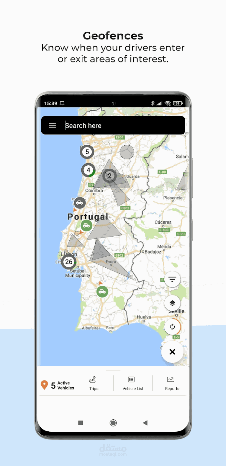Toggle the map layers button

172,303
